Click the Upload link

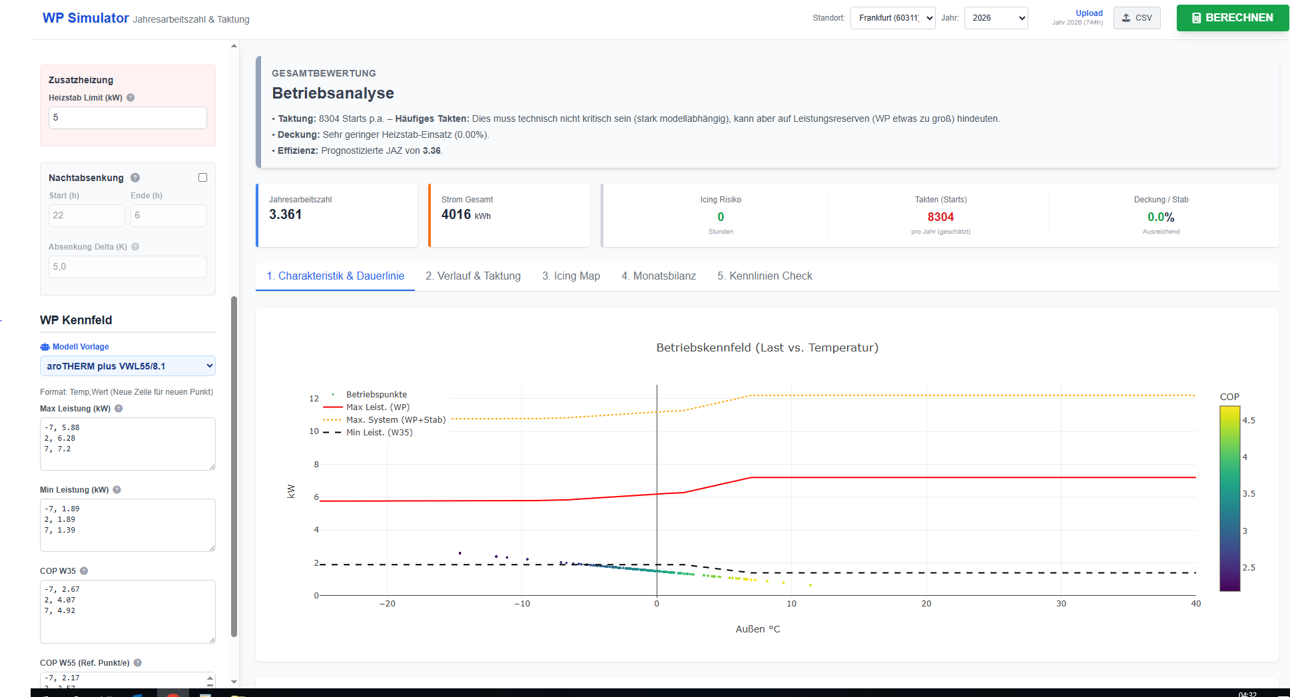point(1089,13)
